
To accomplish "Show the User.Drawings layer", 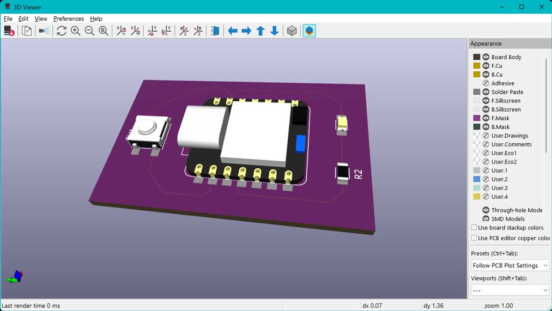I will [486, 136].
